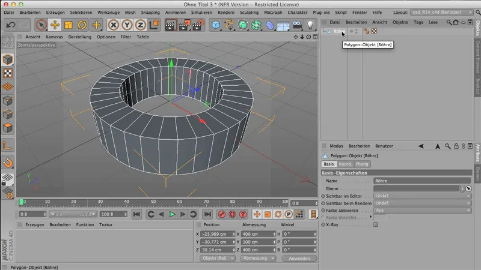This screenshot has height=270, width=481.
Task: Select the Röhre object in object manager
Action: tap(339, 31)
